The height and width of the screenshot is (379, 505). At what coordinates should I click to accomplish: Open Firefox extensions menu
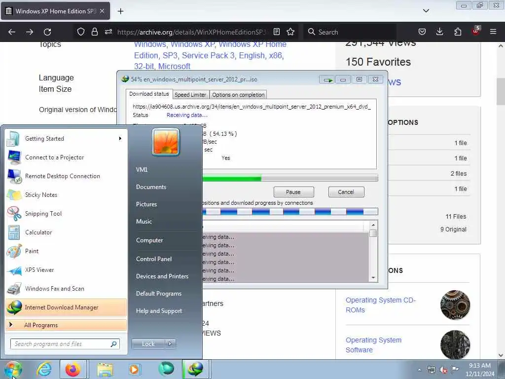coord(458,32)
